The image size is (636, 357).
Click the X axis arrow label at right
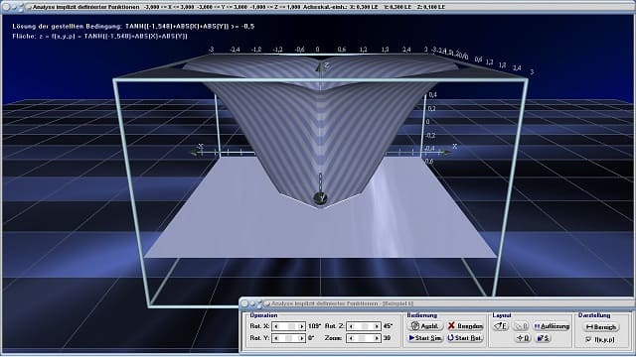coord(455,146)
